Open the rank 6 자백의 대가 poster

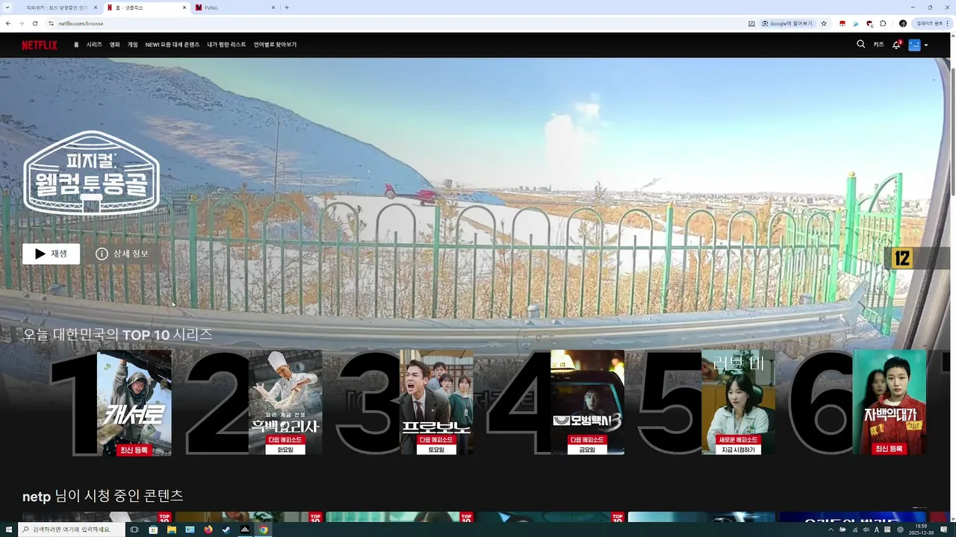[x=889, y=403]
